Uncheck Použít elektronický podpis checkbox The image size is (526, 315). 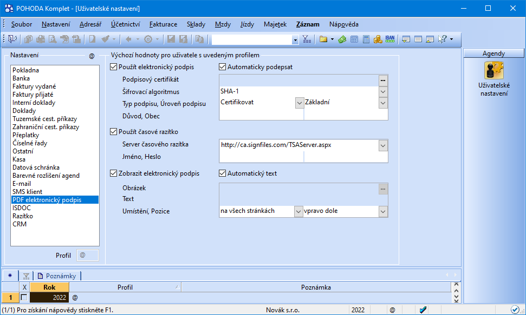click(113, 68)
